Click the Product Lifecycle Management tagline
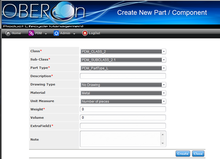This screenshot has width=220, height=159. pos(44,26)
